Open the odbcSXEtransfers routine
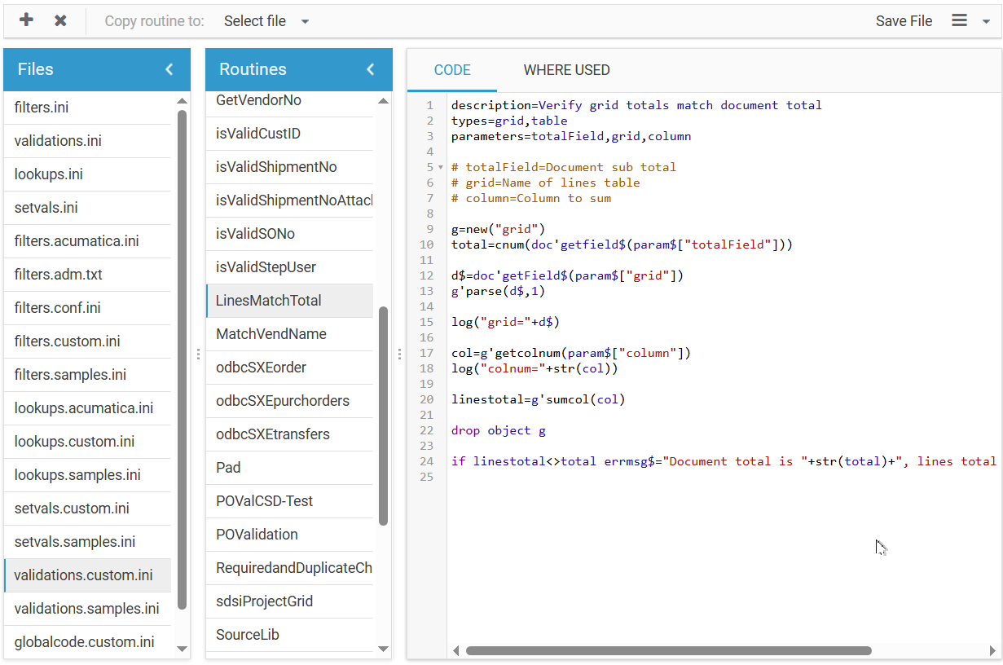The height and width of the screenshot is (665, 1003). (x=289, y=434)
